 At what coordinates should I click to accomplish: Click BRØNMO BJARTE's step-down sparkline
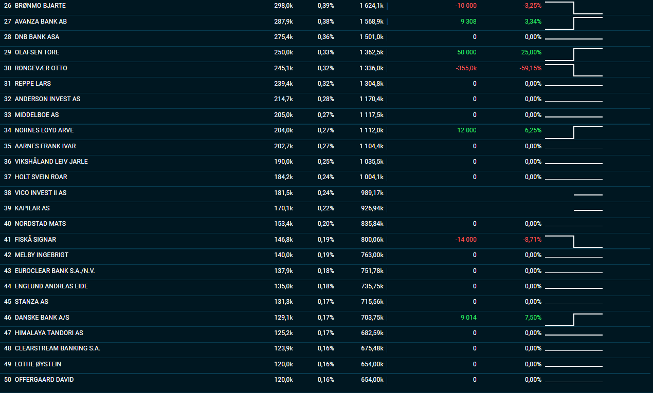tap(574, 8)
